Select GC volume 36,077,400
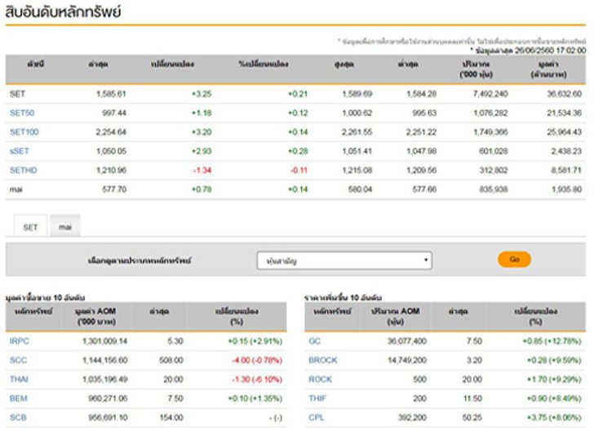 (x=407, y=341)
